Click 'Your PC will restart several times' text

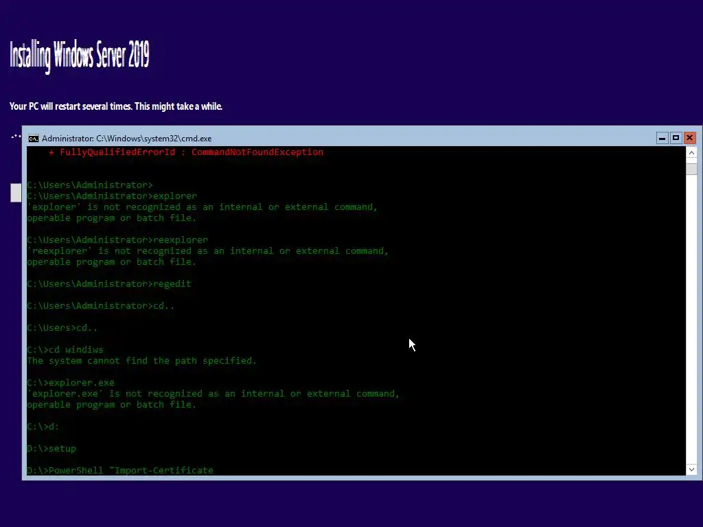click(x=116, y=106)
